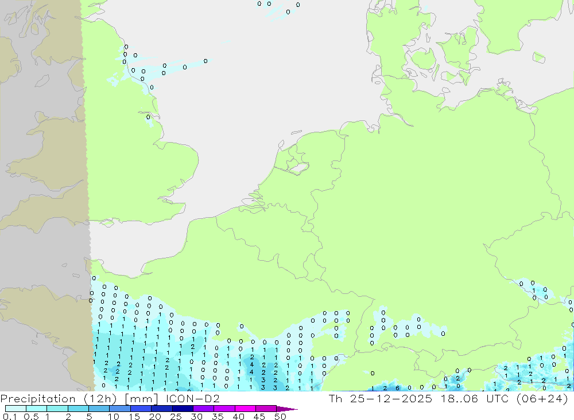This screenshot has width=574, height=420.
Task: Click the '25' legend label
Action: click(176, 417)
